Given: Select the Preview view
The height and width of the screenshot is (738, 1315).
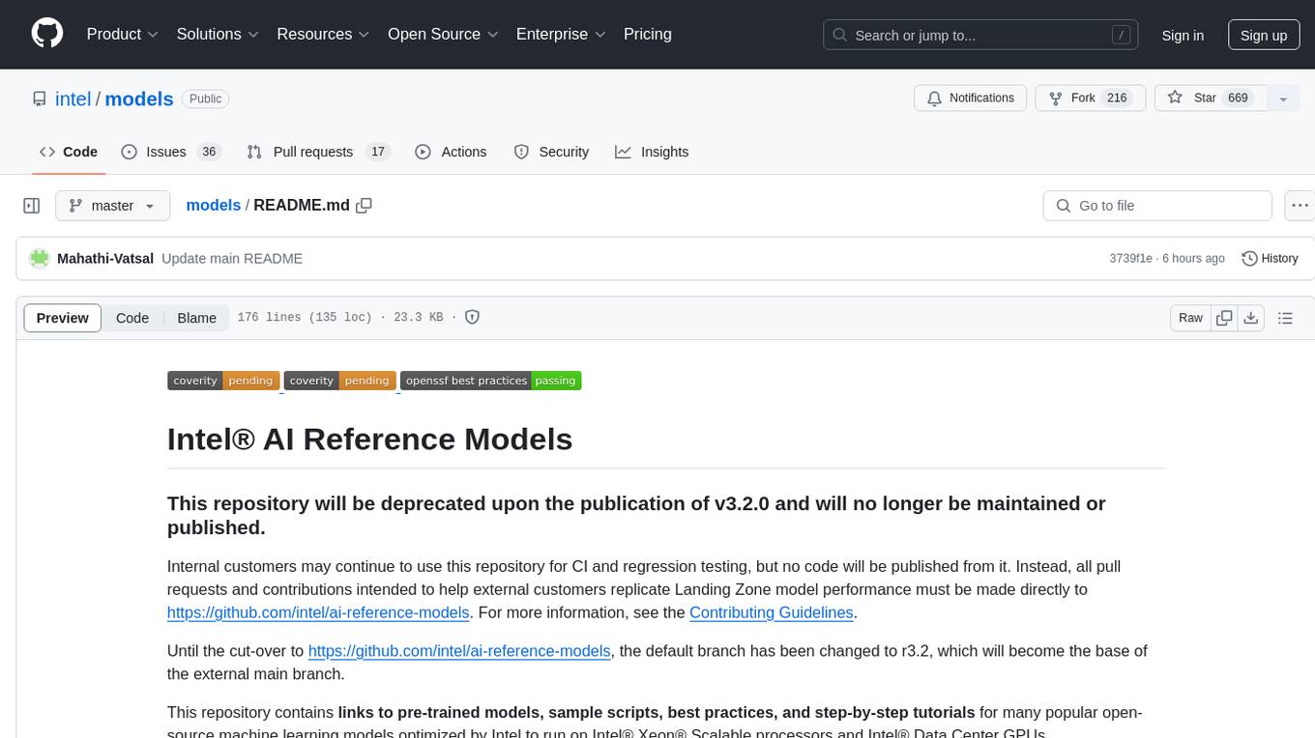Looking at the screenshot, I should (63, 318).
